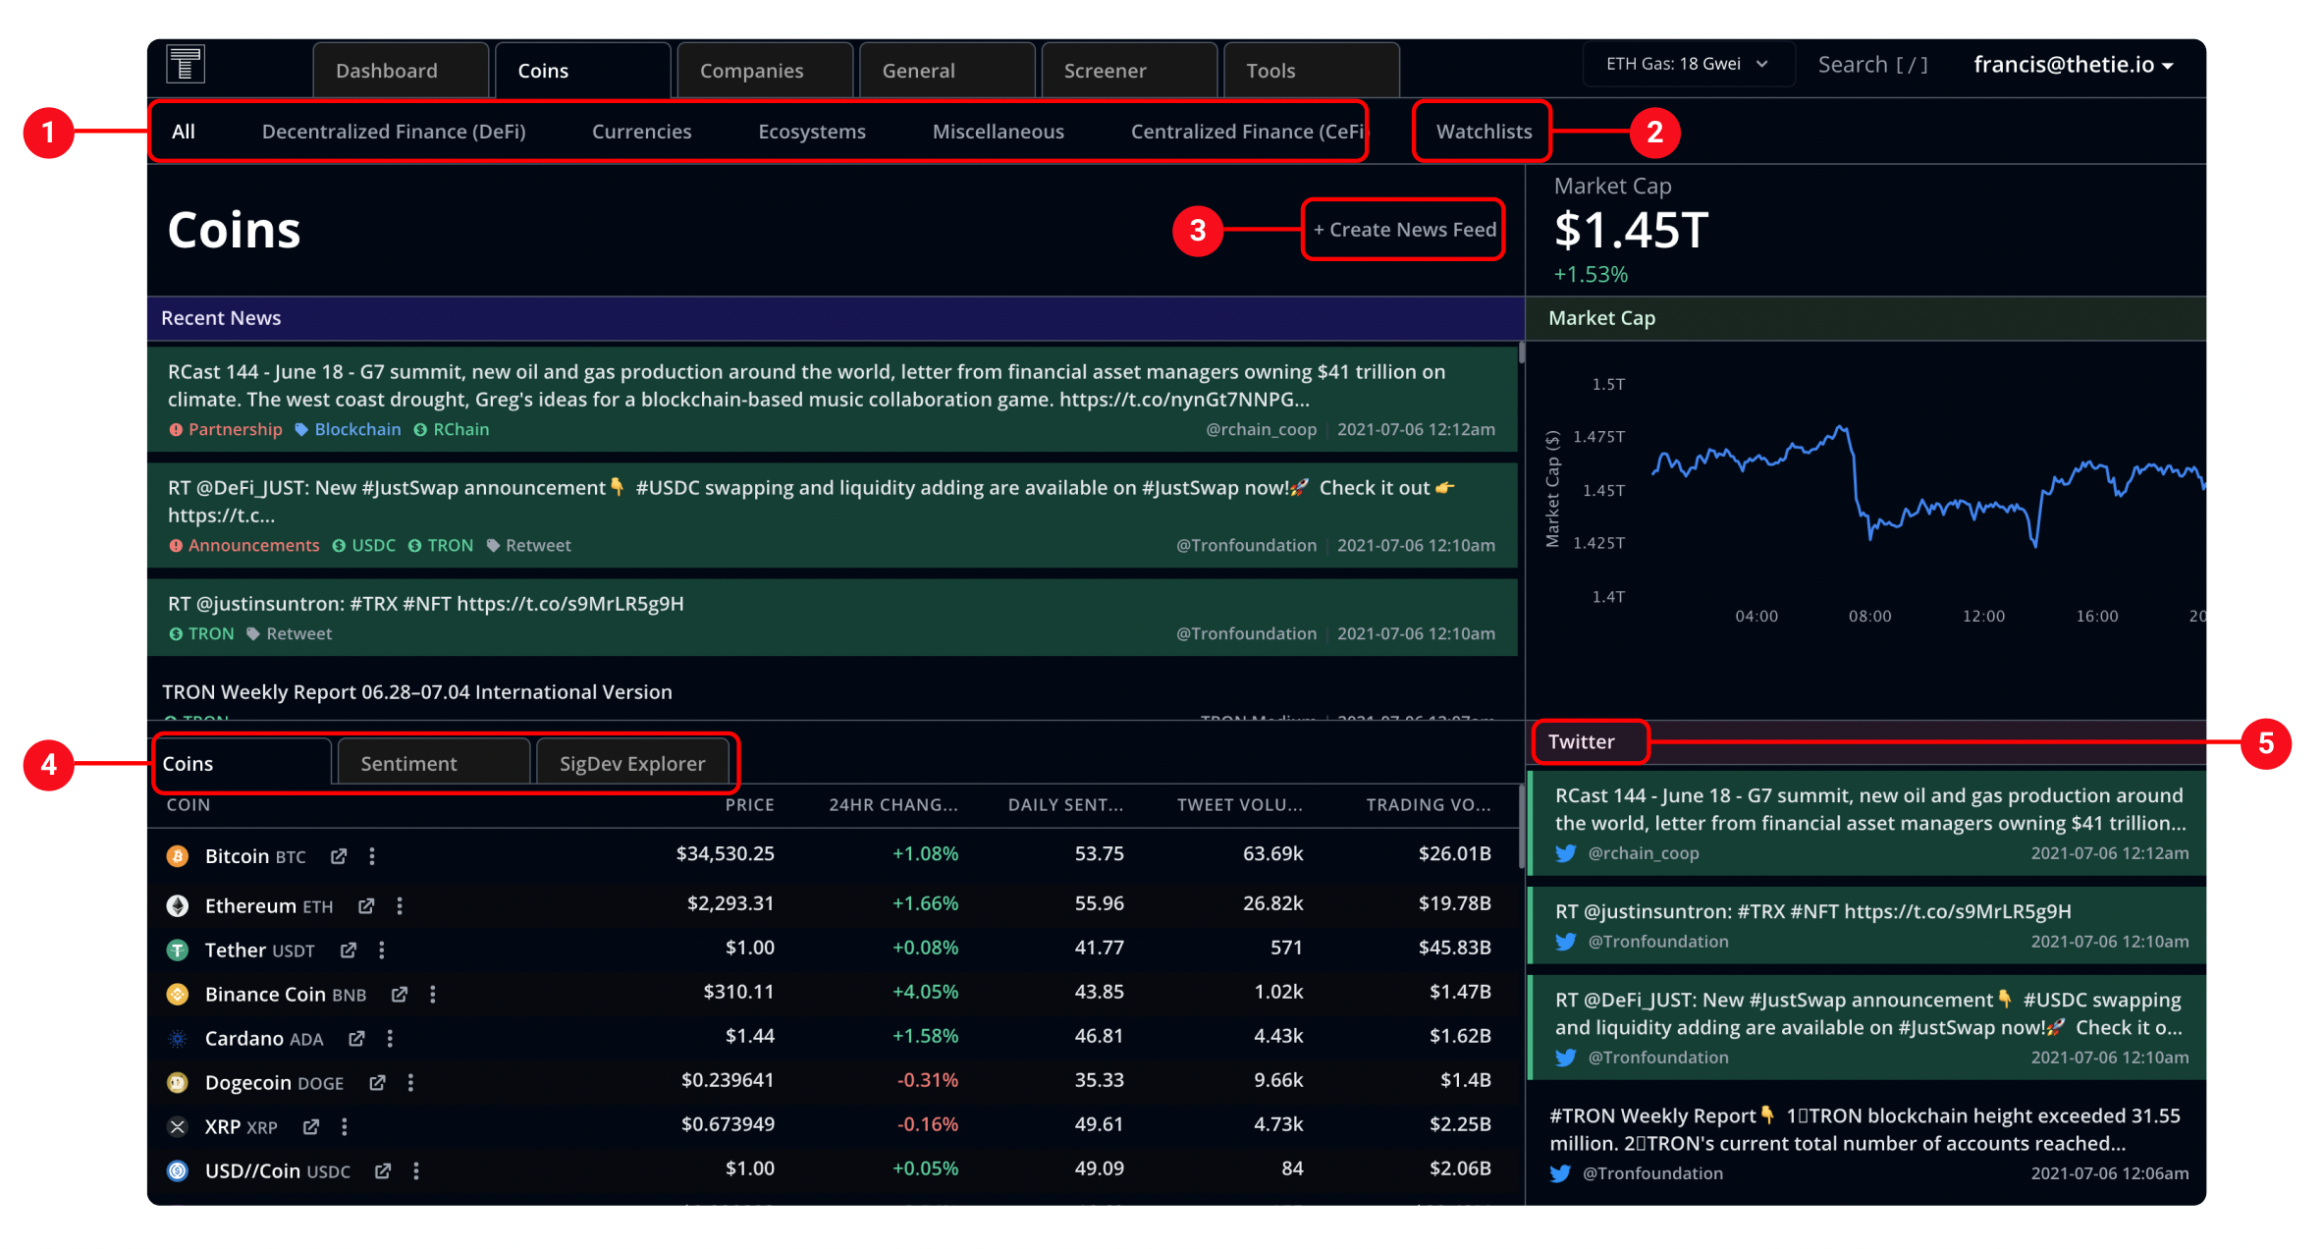This screenshot has height=1249, width=2323.
Task: Click Create News Feed button
Action: coord(1404,229)
